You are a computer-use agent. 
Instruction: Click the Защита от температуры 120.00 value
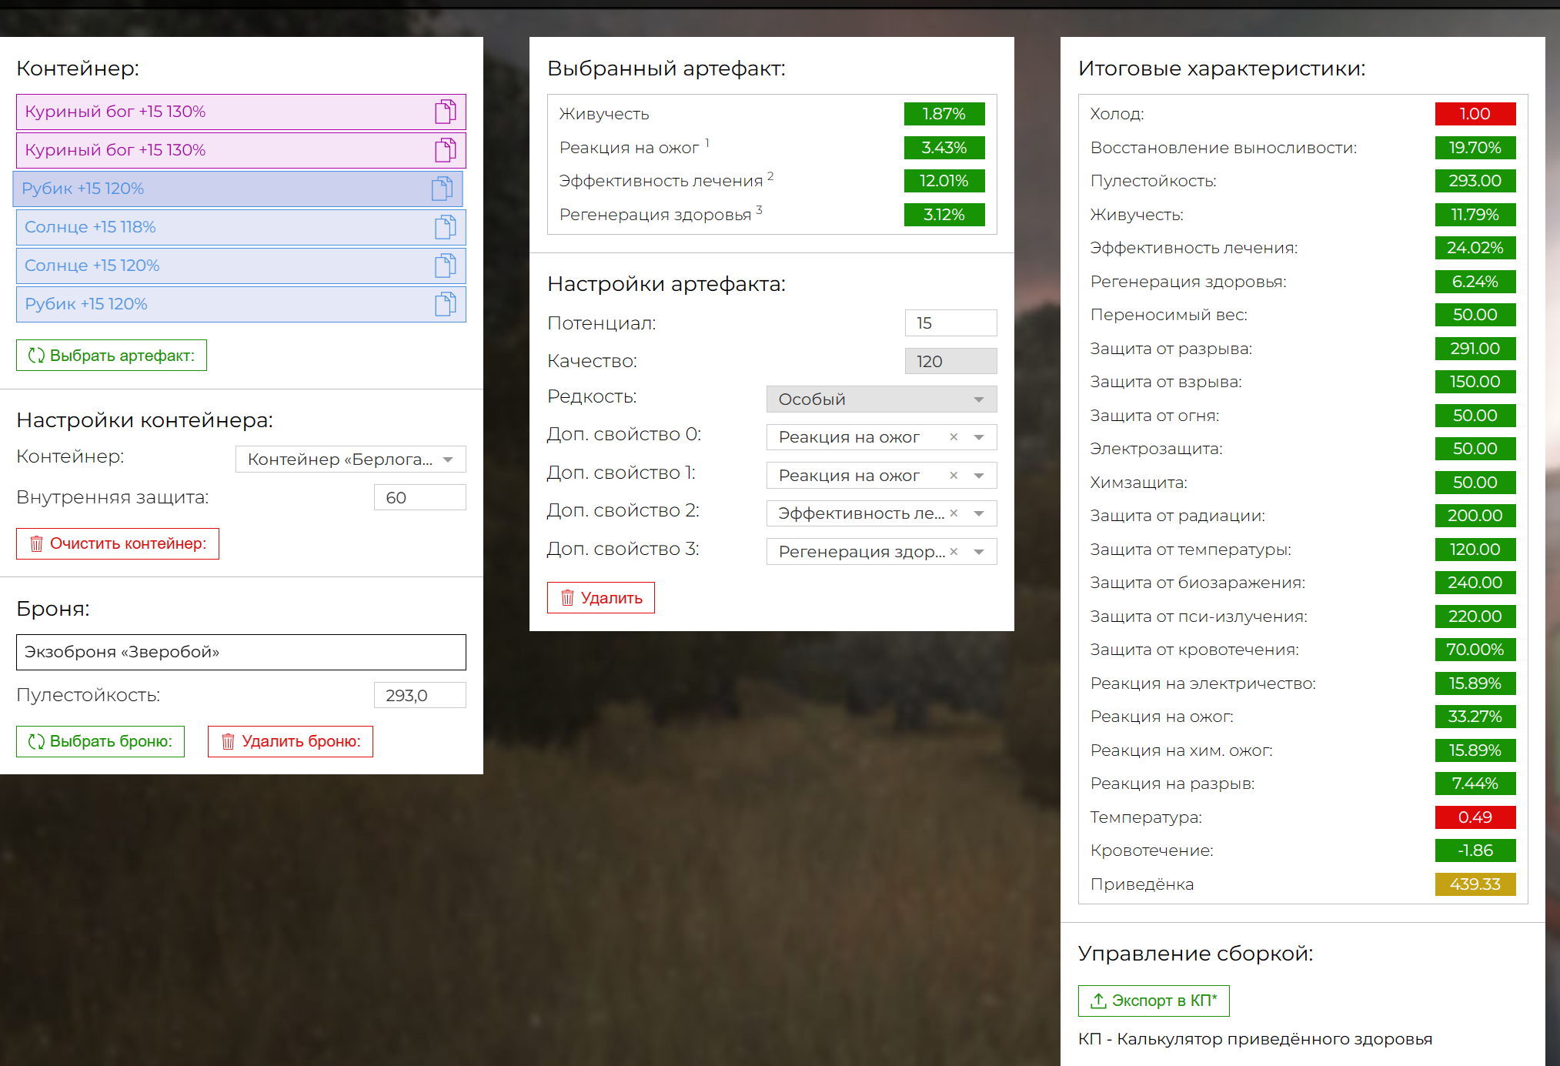[1475, 550]
